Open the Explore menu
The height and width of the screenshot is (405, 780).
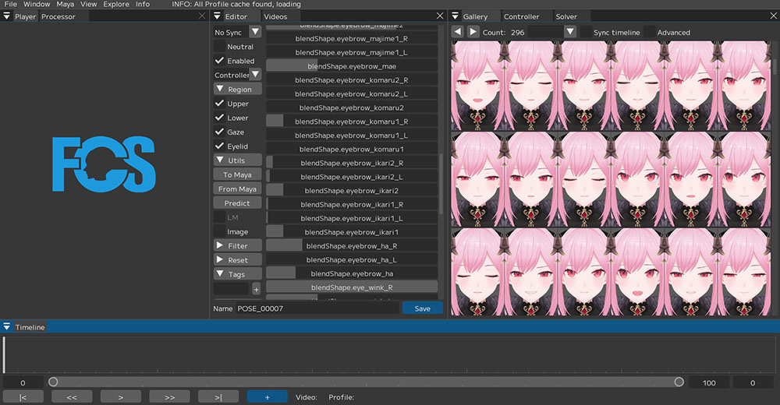(116, 4)
